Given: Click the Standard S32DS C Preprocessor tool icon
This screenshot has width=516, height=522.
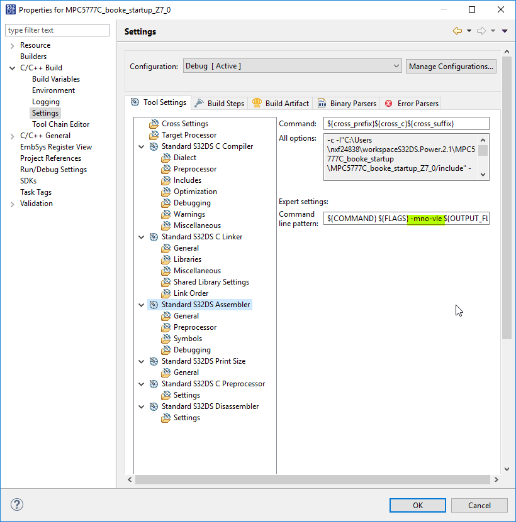Looking at the screenshot, I should click(154, 384).
